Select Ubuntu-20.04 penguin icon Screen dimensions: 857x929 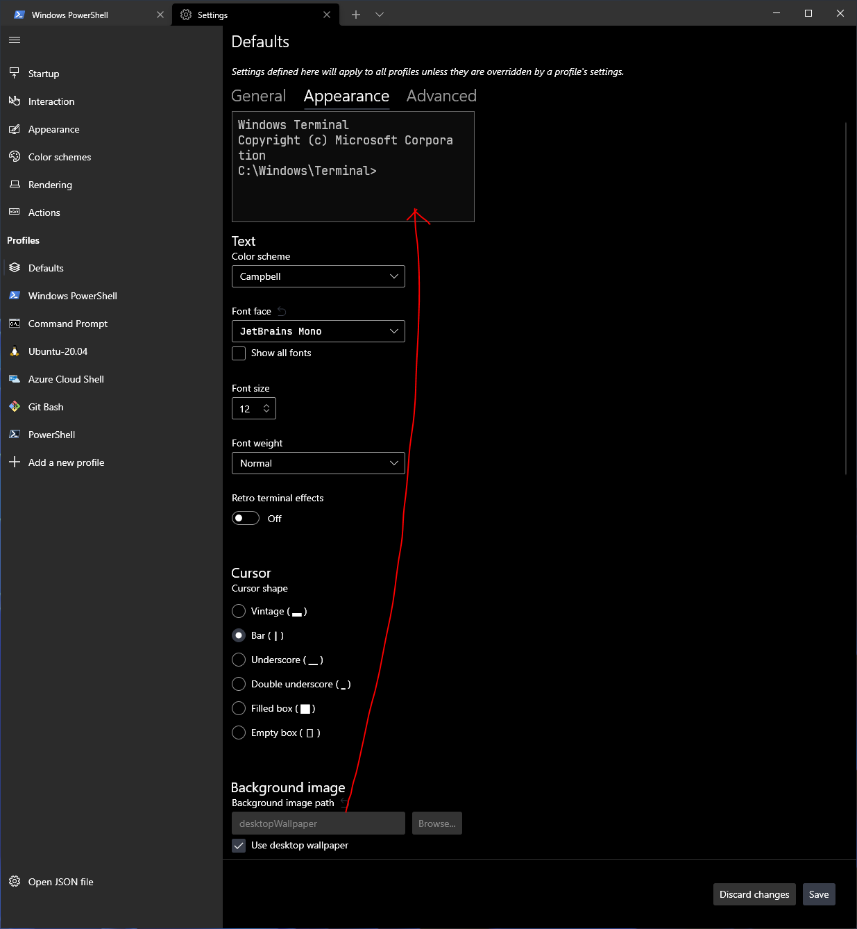15,351
